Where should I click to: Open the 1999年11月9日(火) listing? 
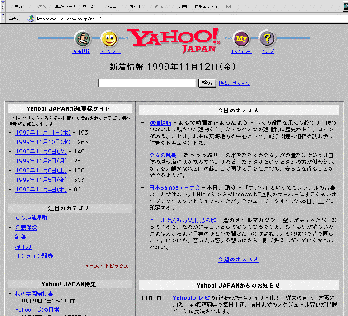pos(41,152)
